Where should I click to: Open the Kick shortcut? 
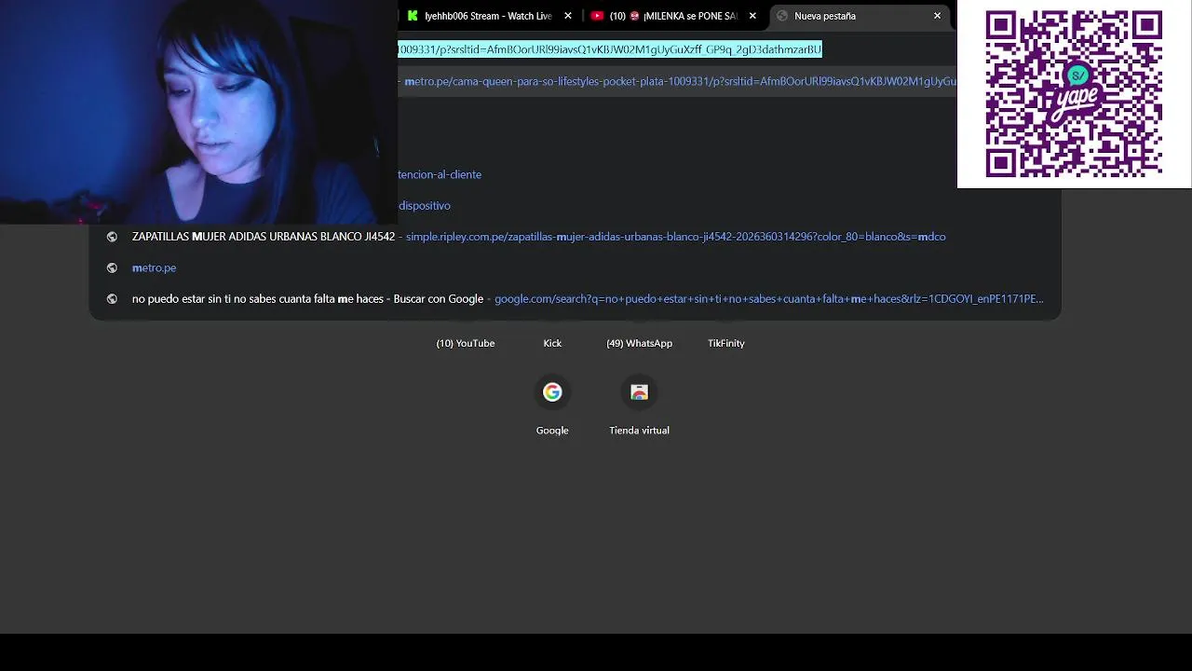pyautogui.click(x=552, y=343)
